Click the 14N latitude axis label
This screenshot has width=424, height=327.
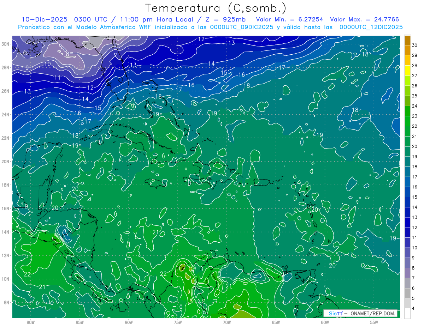point(6,232)
